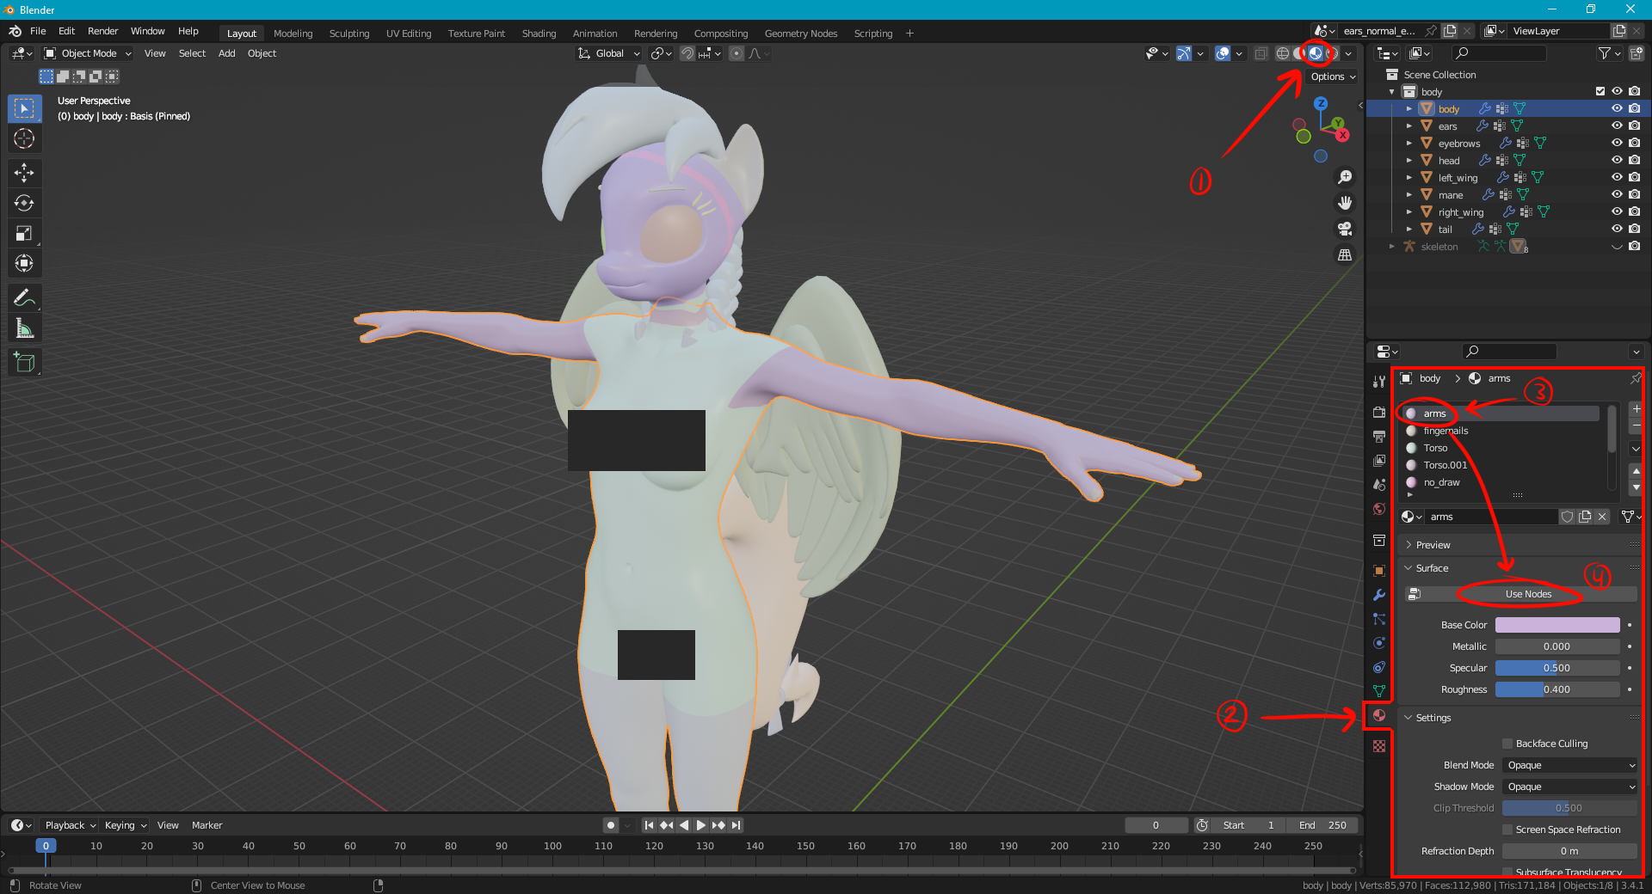Open the Keying popover
Viewport: 1652px width, 894px height.
[125, 825]
